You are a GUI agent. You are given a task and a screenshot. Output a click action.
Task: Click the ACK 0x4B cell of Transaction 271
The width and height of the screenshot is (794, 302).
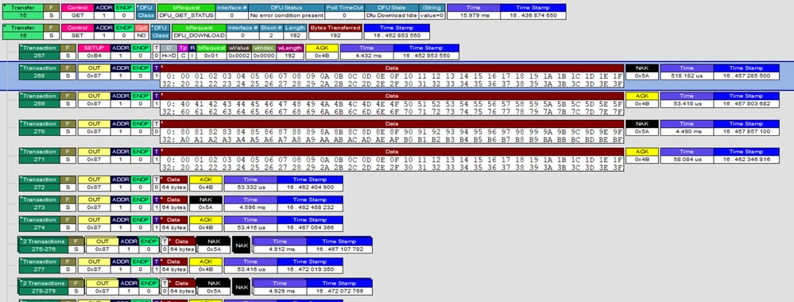pos(641,156)
